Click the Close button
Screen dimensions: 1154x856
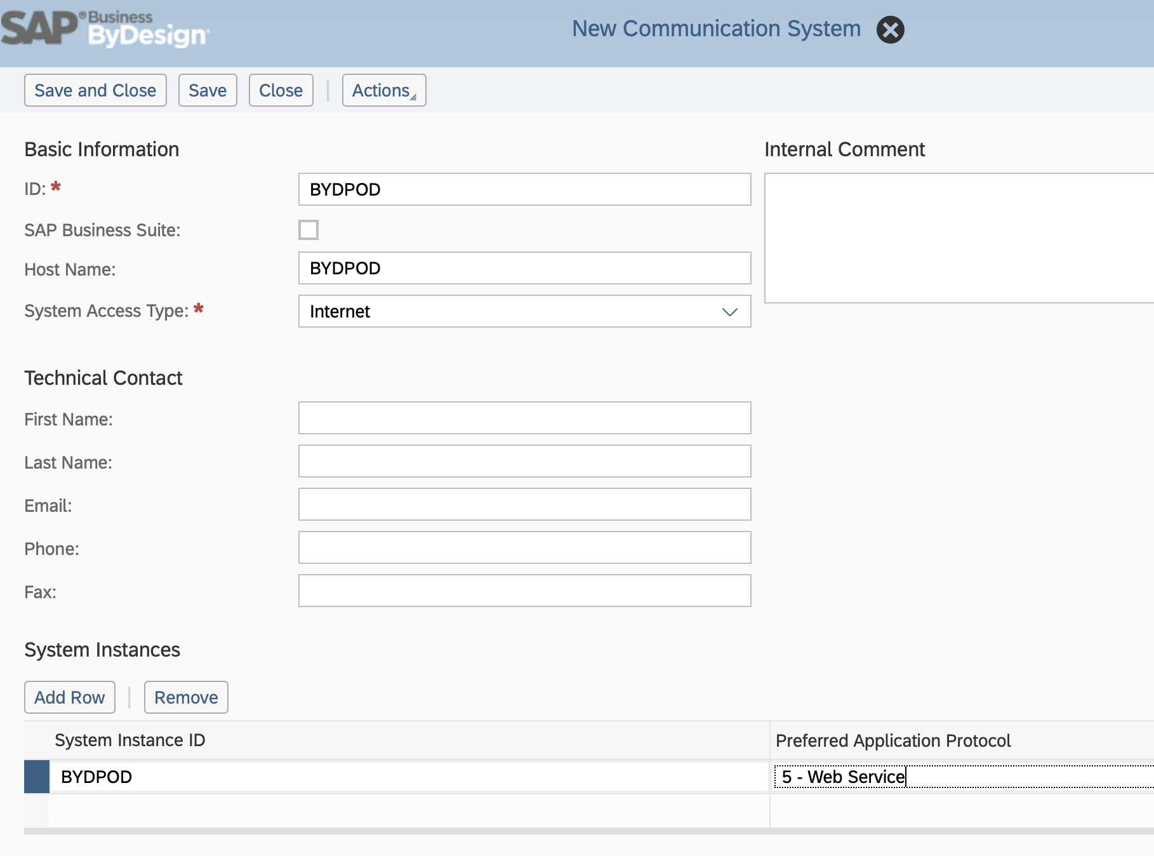coord(281,90)
